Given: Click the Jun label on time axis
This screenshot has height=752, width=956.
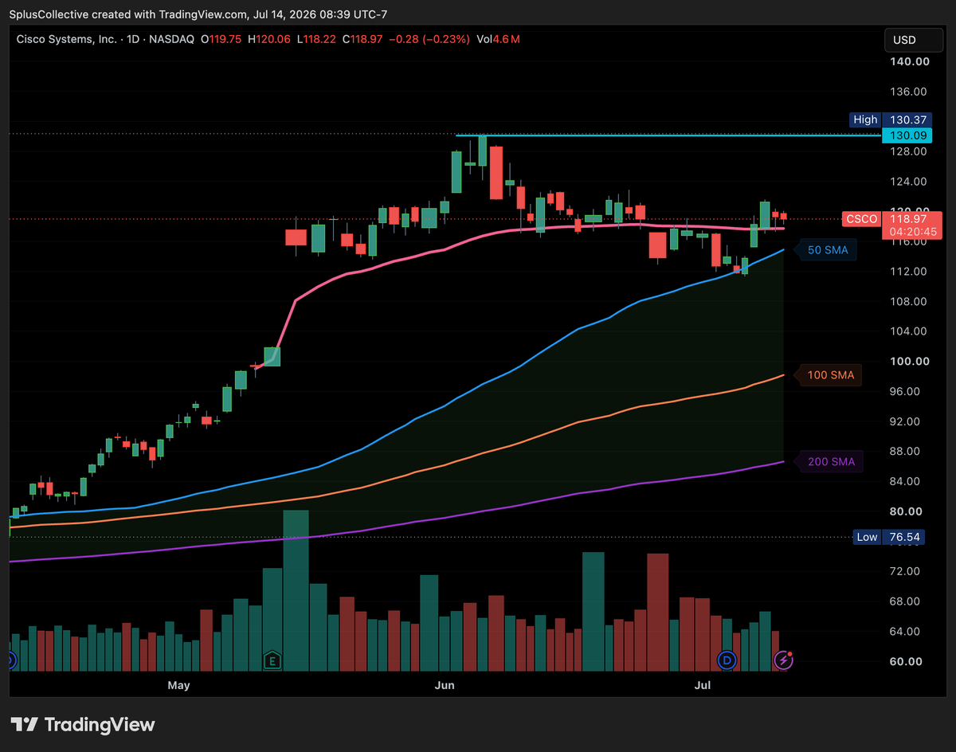Looking at the screenshot, I should pyautogui.click(x=445, y=685).
